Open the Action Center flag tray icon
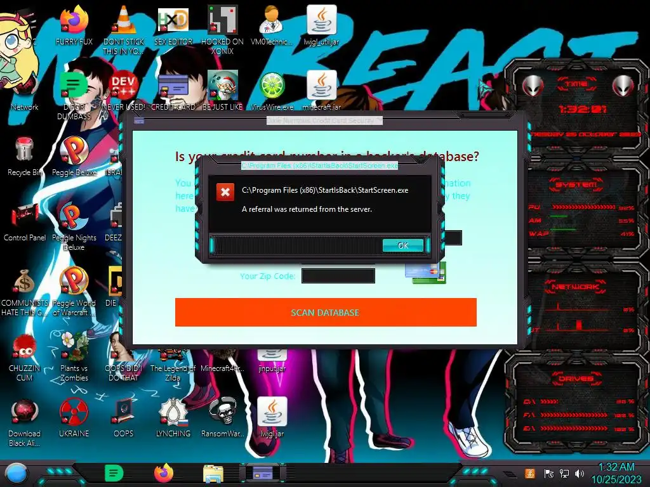Image resolution: width=650 pixels, height=487 pixels. [548, 473]
